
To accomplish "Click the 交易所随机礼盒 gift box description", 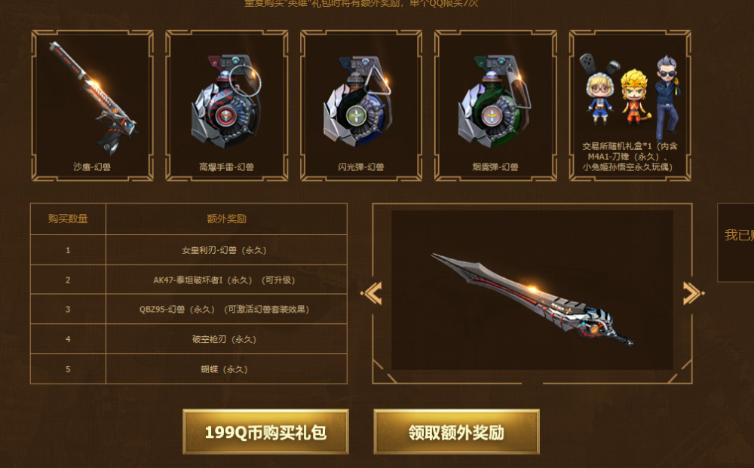I will (630, 157).
